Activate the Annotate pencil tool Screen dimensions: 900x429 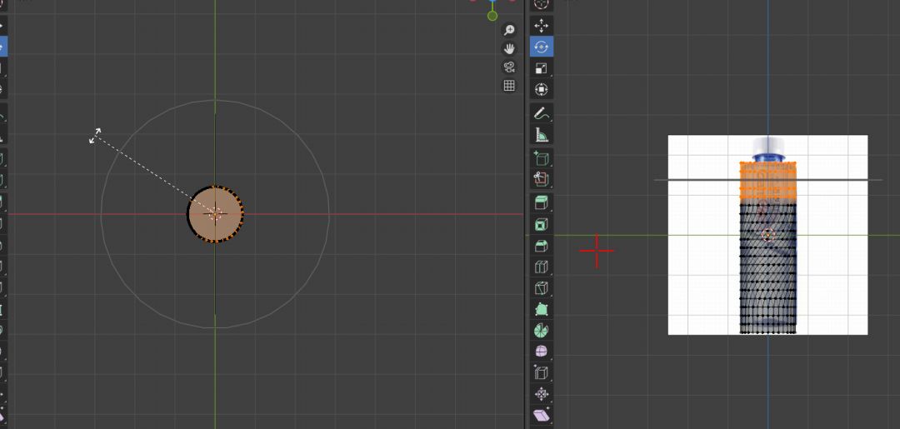click(x=542, y=112)
